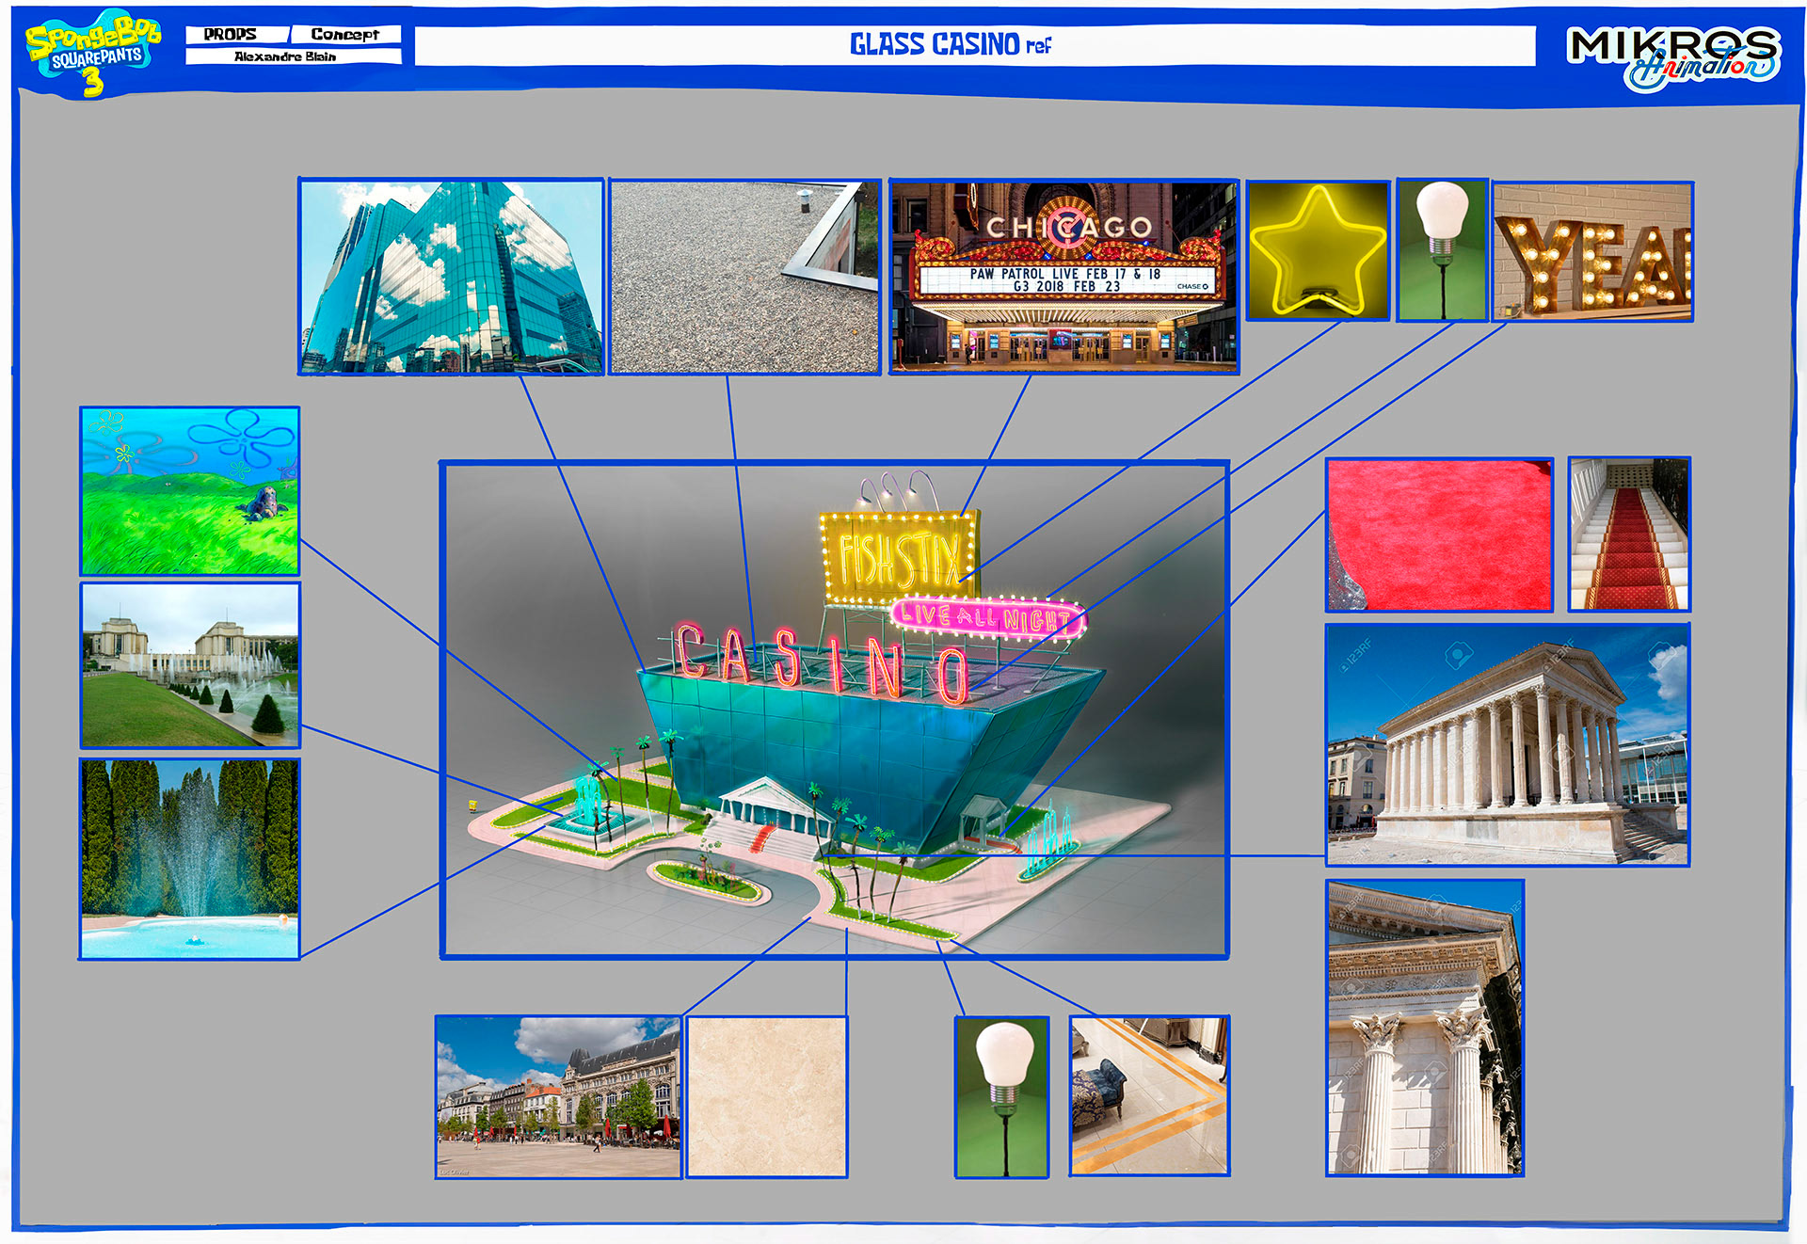Click the beige marble texture swatch
The image size is (1807, 1244).
766,1096
